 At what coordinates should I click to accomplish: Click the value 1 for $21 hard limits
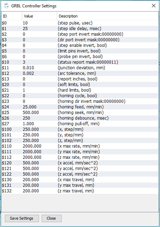pyautogui.click(x=24, y=90)
